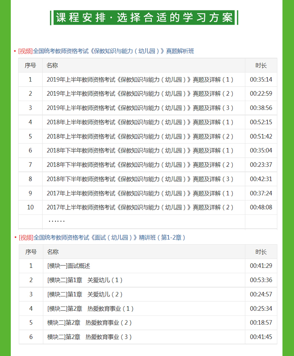Click the 00:18:57 duration cell
Viewport: 294px width, 356px height.
tap(261, 323)
